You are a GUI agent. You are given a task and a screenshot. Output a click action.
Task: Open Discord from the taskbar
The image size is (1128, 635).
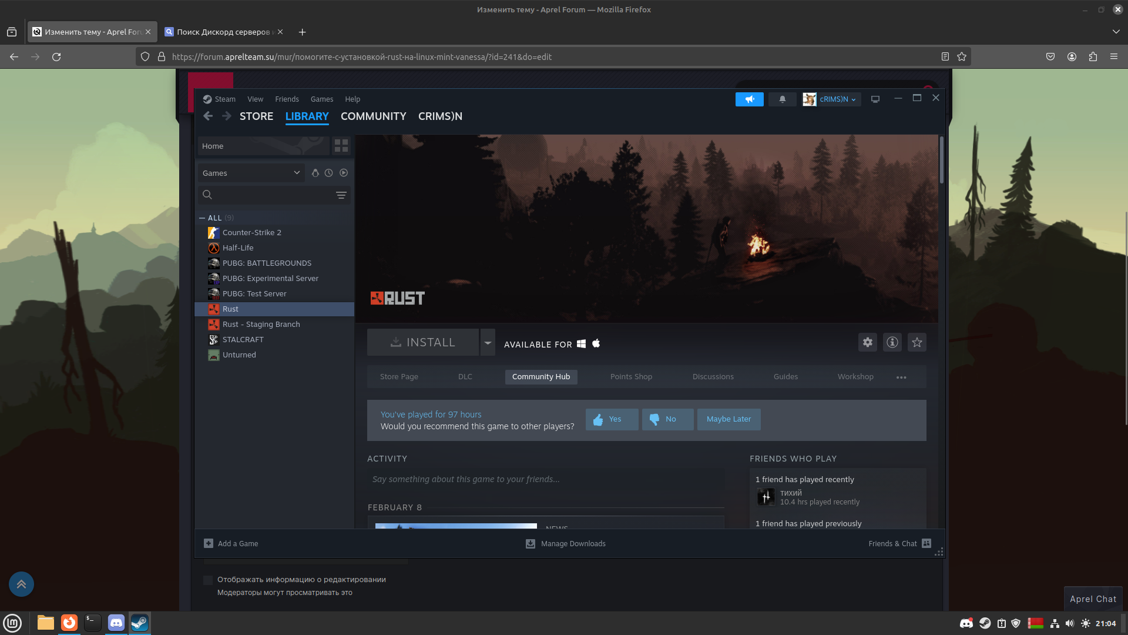pos(116,623)
